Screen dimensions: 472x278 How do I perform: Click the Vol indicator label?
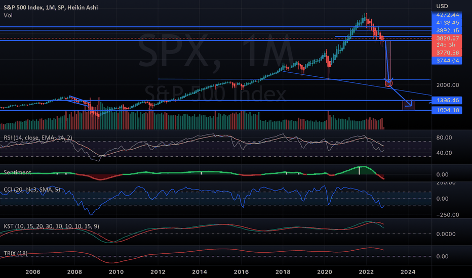click(8, 15)
